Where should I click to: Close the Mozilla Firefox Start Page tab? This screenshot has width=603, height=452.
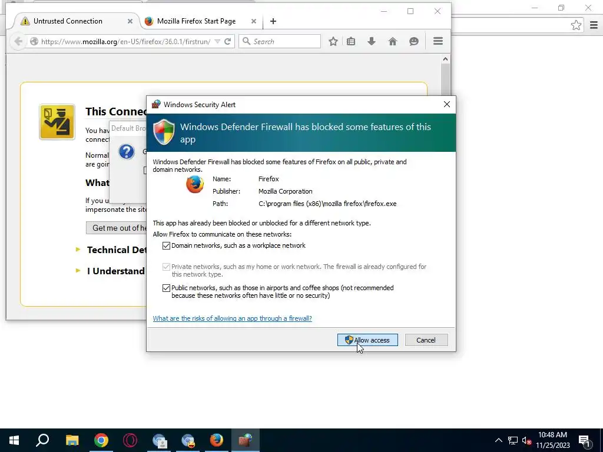click(253, 21)
